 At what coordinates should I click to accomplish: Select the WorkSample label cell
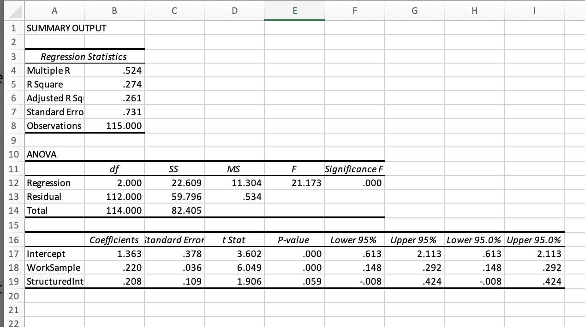[54, 268]
